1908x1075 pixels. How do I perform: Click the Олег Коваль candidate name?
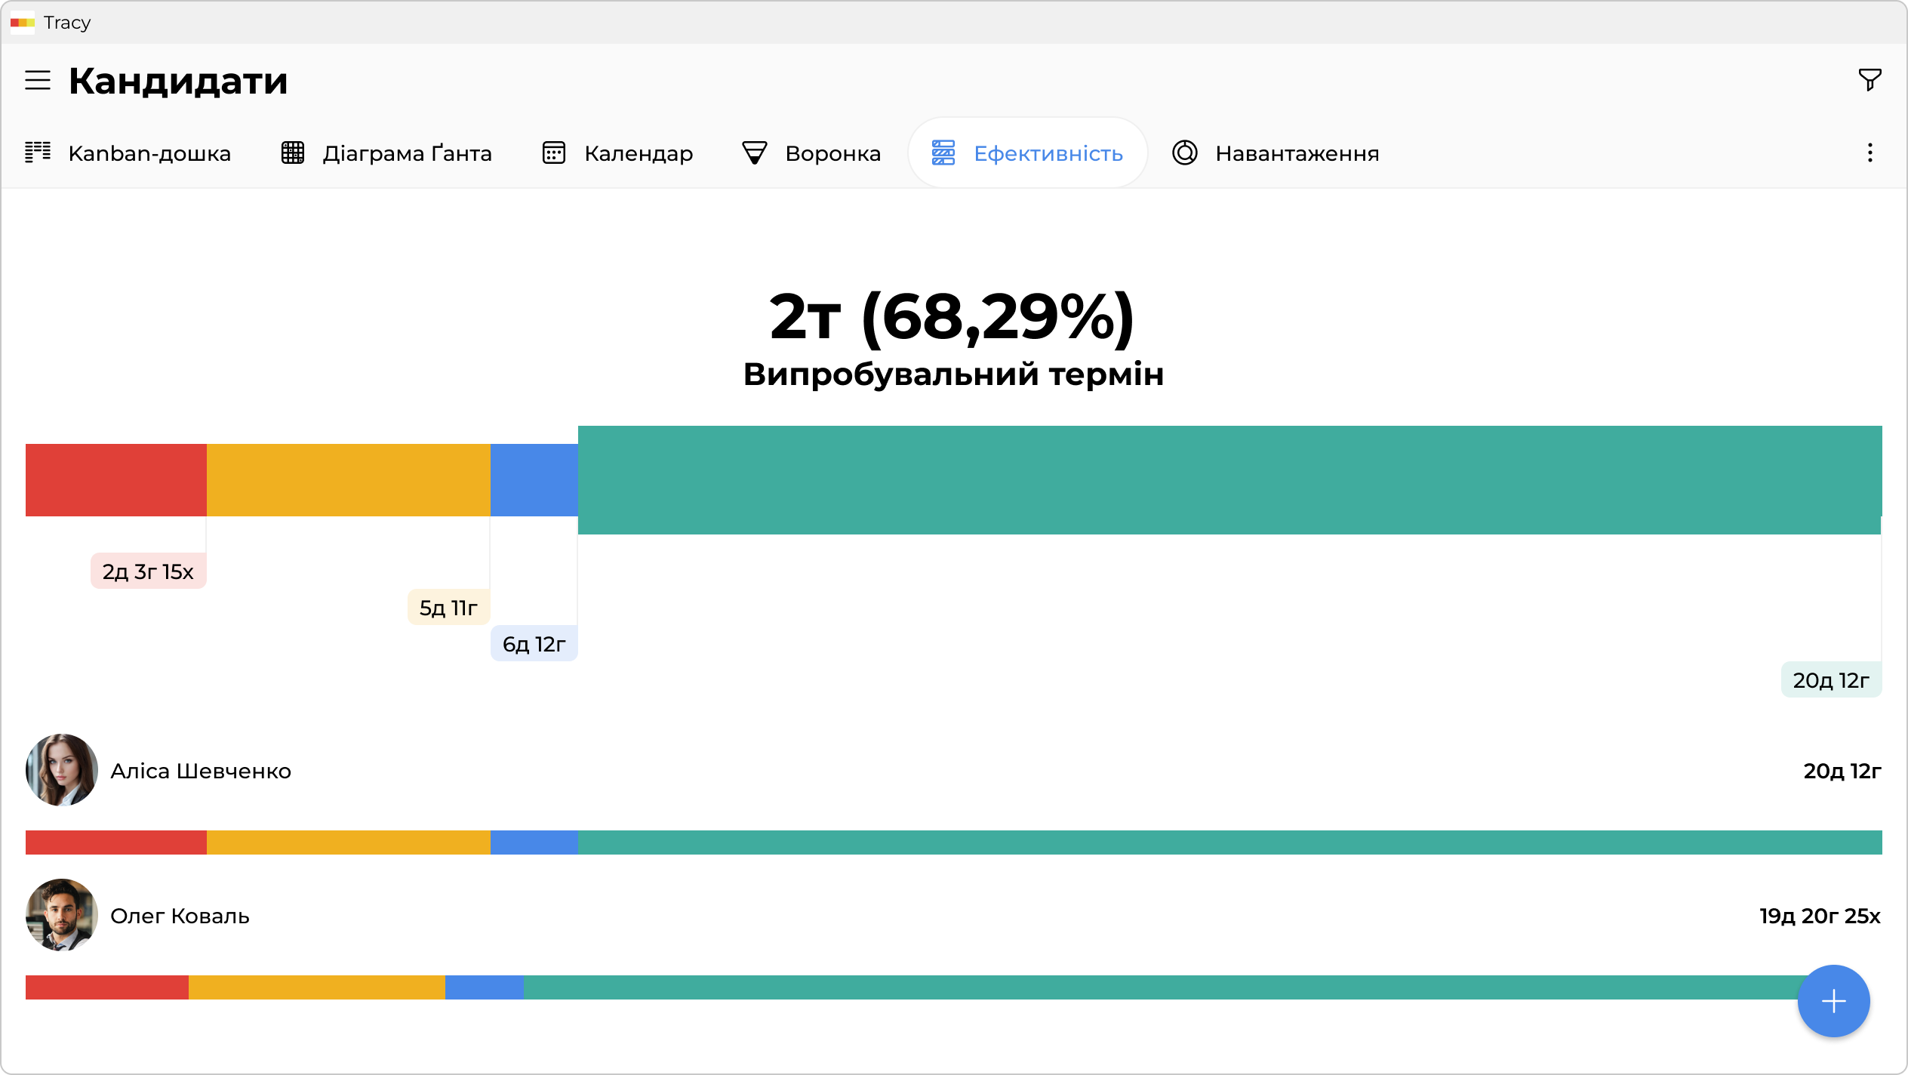click(180, 916)
